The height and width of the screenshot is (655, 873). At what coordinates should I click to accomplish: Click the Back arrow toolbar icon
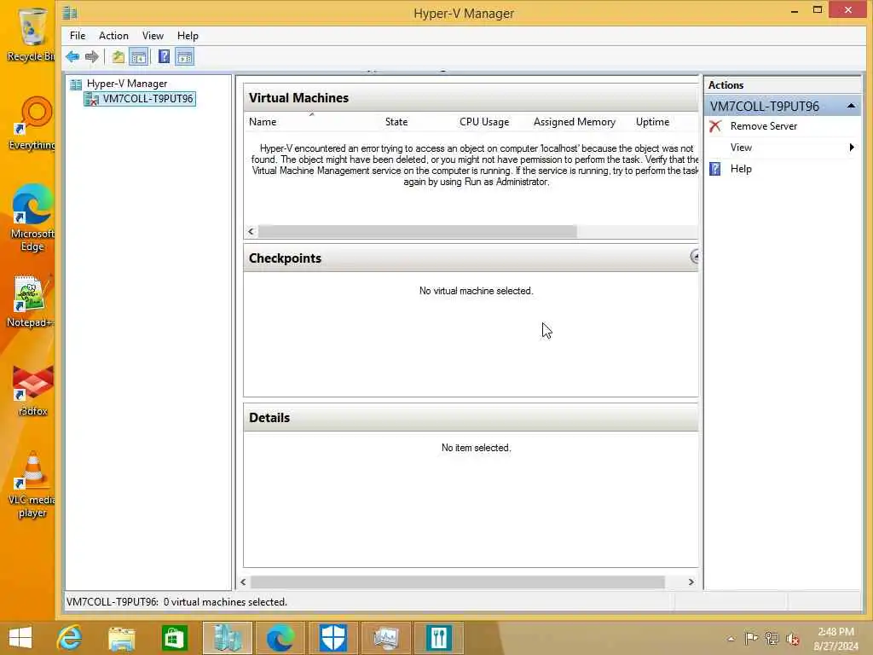[x=72, y=57]
